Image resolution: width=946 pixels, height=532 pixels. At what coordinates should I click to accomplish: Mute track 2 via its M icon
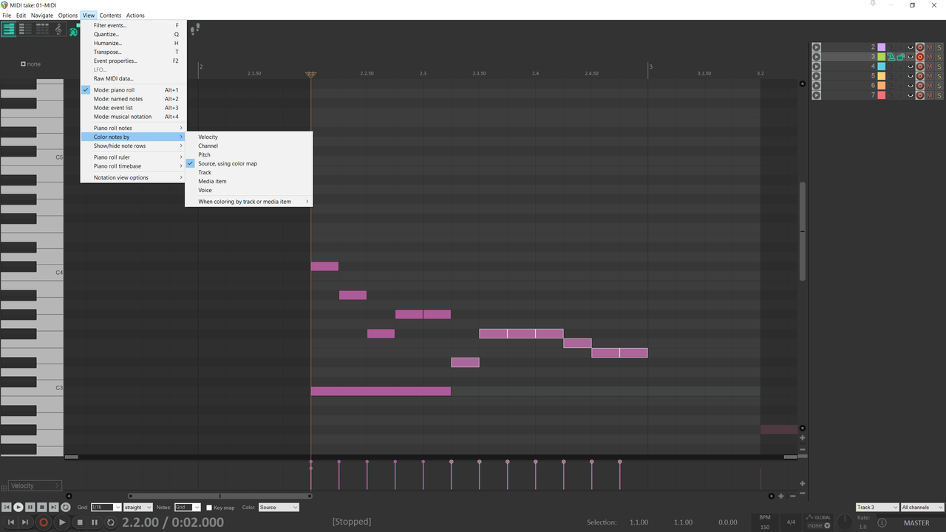(929, 47)
